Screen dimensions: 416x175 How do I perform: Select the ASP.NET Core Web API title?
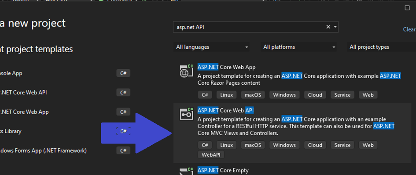pos(226,110)
